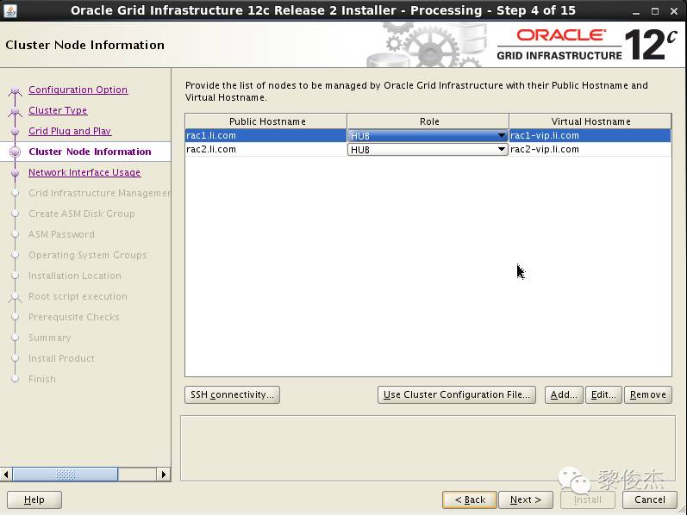
Task: Click the Role column header
Action: (428, 121)
